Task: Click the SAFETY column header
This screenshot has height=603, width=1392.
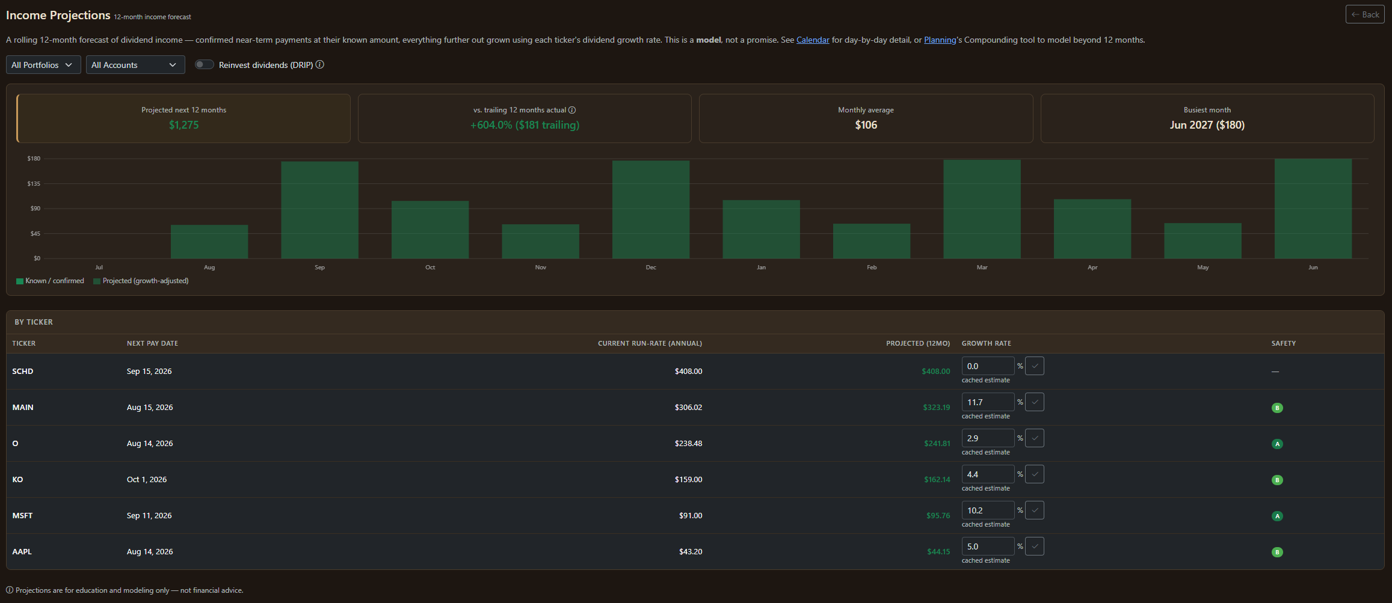Action: (1283, 343)
